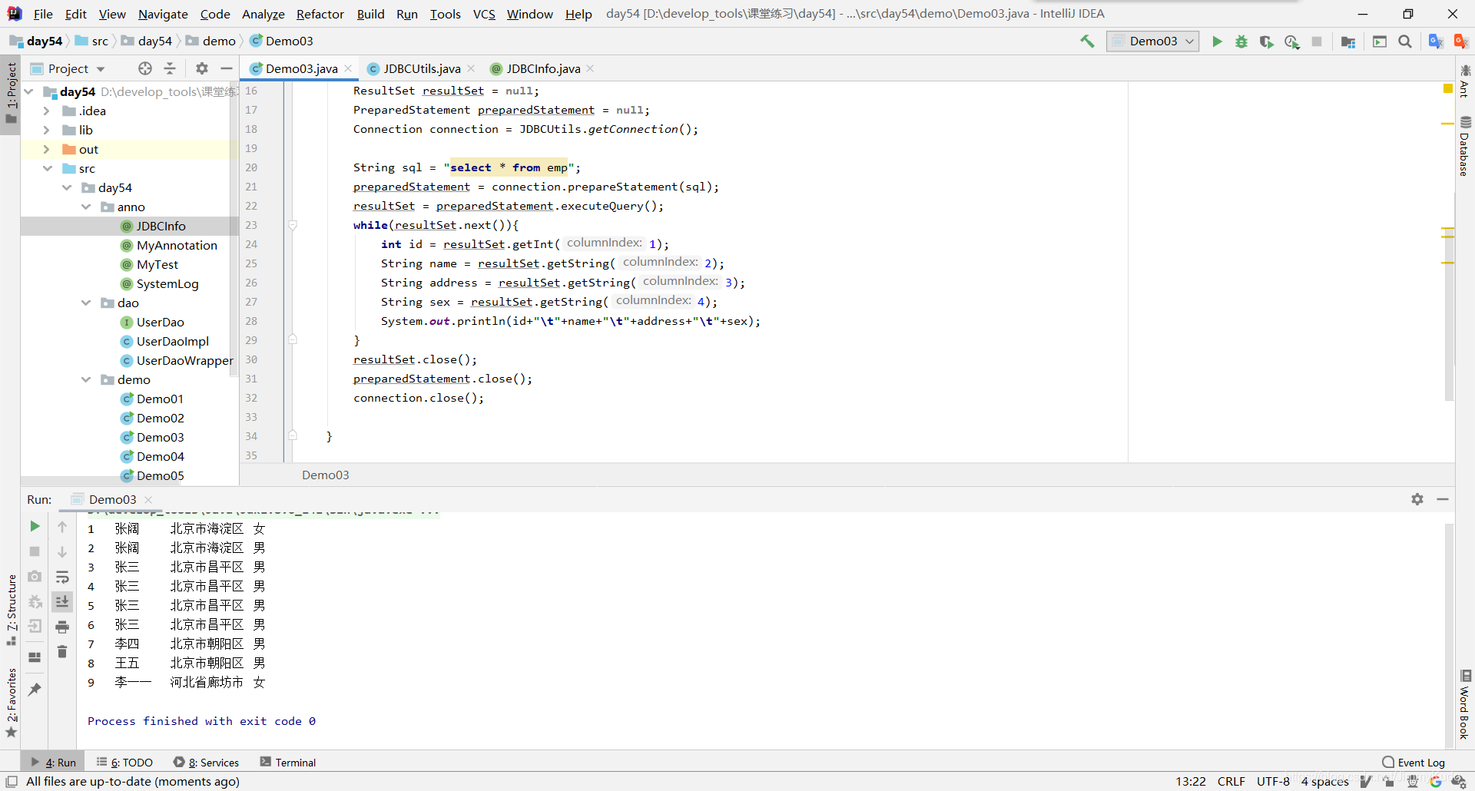The width and height of the screenshot is (1475, 791).
Task: Hide the Project tool window
Action: (x=227, y=68)
